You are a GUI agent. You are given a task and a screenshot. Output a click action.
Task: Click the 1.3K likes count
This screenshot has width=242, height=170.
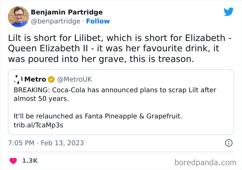[30, 161]
